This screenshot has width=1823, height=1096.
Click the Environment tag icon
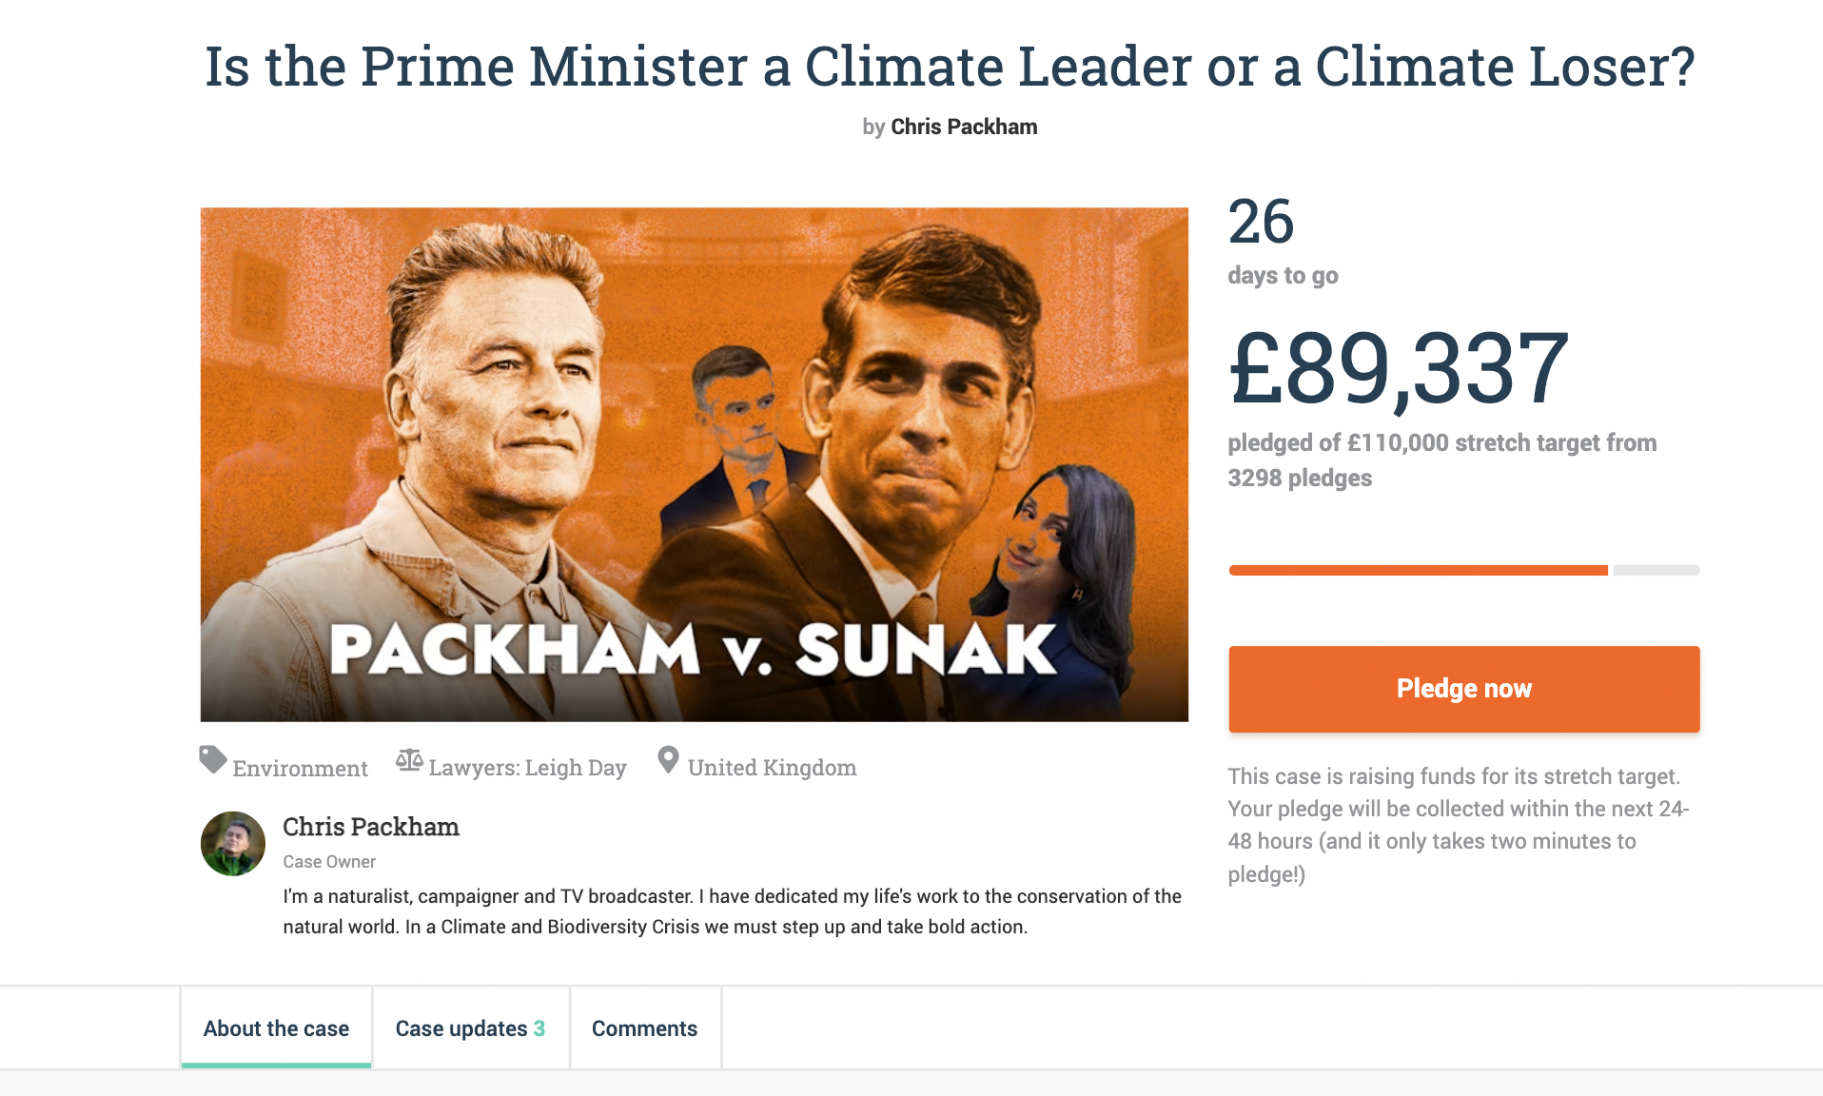212,759
